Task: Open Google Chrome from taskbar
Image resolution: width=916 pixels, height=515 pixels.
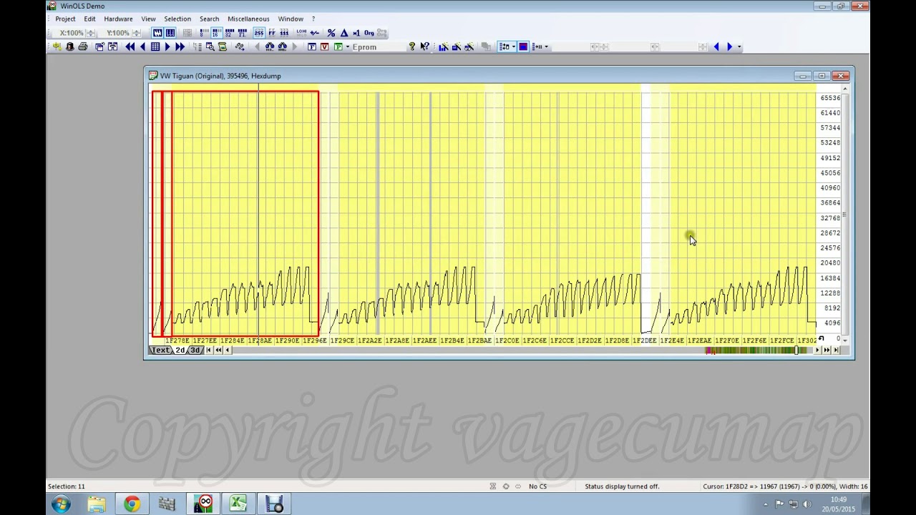Action: [x=132, y=504]
